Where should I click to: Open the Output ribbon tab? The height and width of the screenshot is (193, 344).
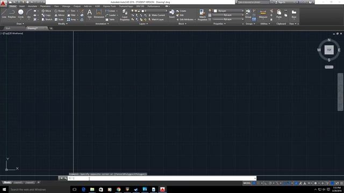click(x=77, y=6)
